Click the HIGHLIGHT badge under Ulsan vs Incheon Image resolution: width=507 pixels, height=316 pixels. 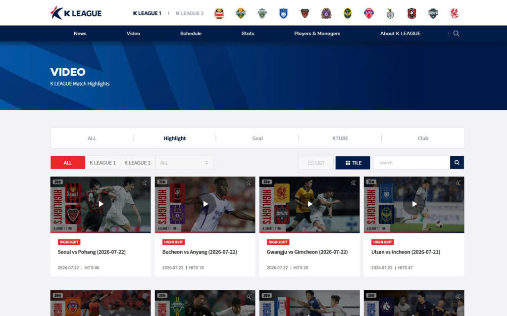382,242
